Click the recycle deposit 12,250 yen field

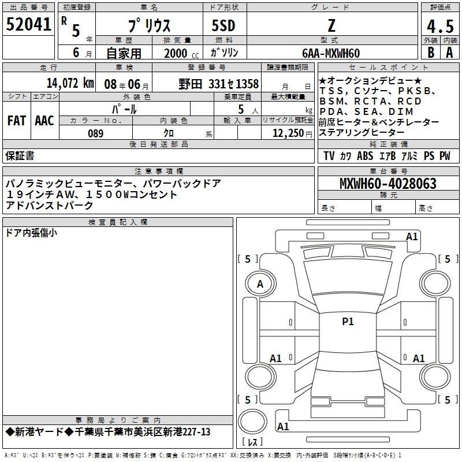tap(288, 133)
